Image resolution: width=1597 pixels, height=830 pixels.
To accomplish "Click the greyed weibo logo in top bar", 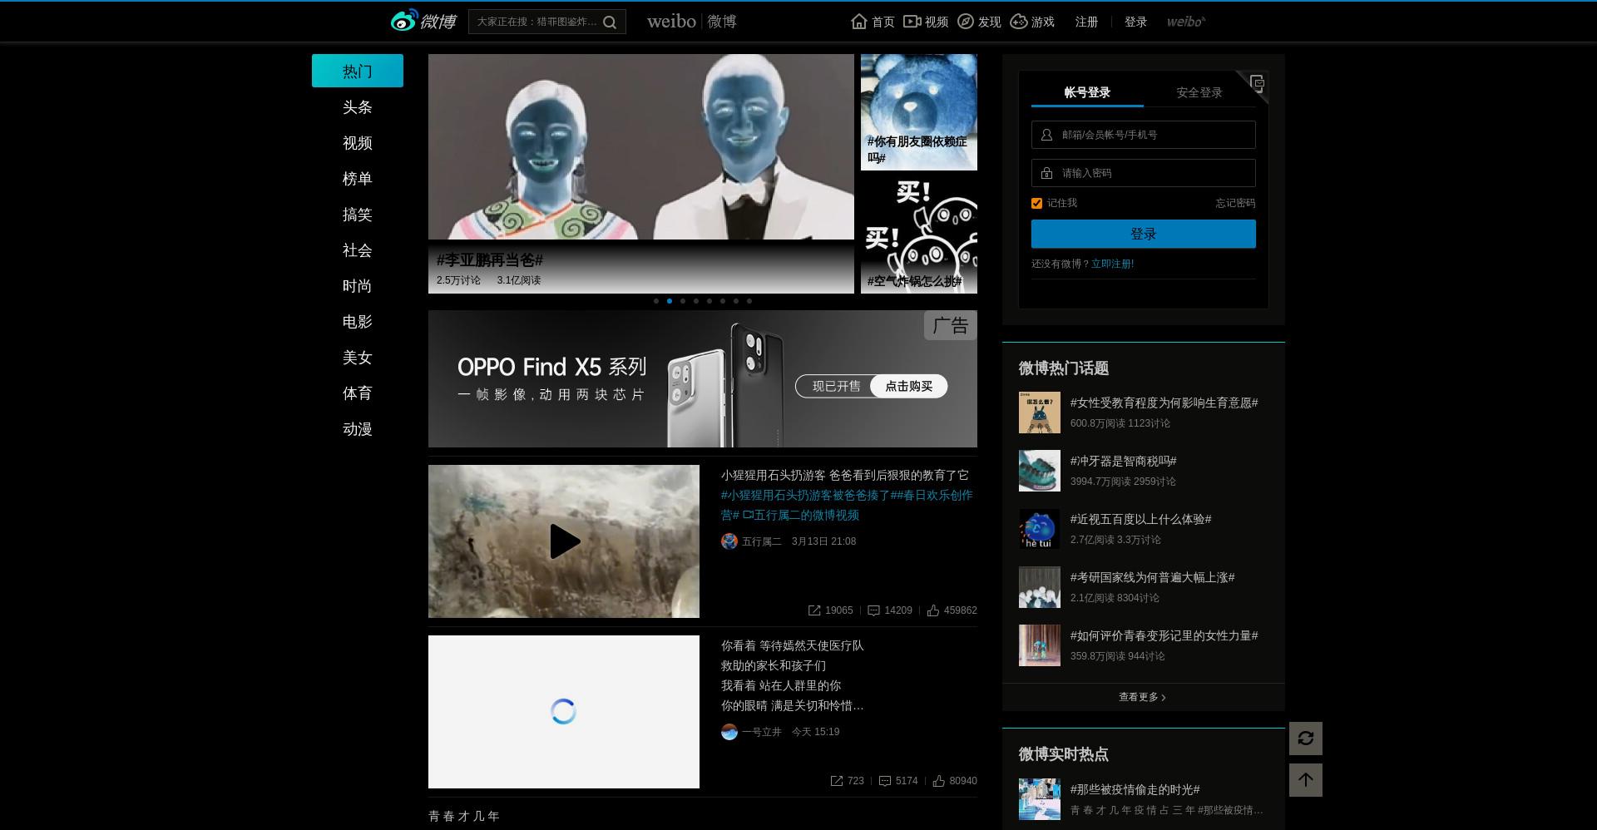I will coord(1186,22).
